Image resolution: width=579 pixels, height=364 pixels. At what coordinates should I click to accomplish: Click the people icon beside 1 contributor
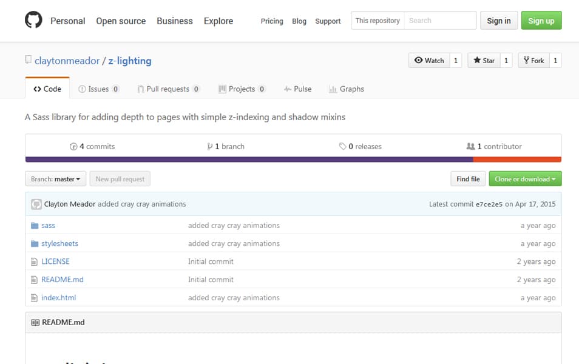click(470, 146)
